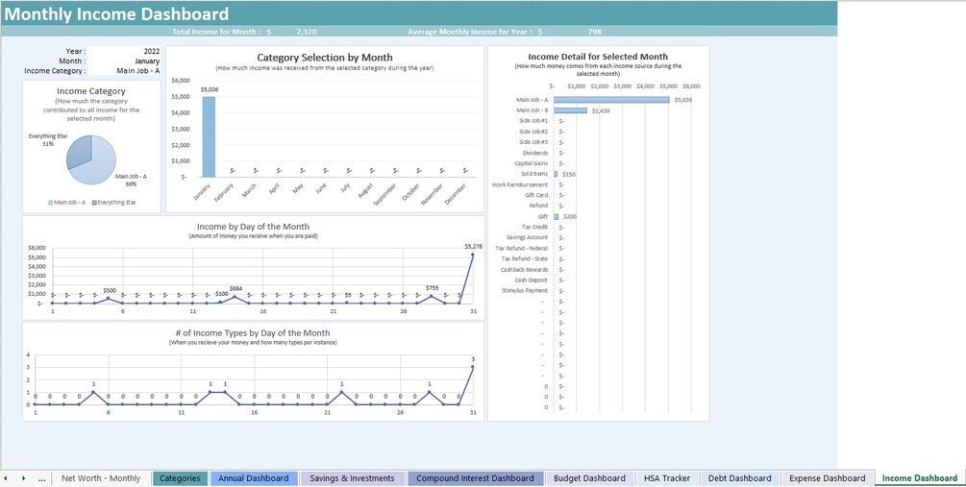Viewport: 966px width, 487px height.
Task: Click the Gift $200 bar label
Action: [x=570, y=217]
